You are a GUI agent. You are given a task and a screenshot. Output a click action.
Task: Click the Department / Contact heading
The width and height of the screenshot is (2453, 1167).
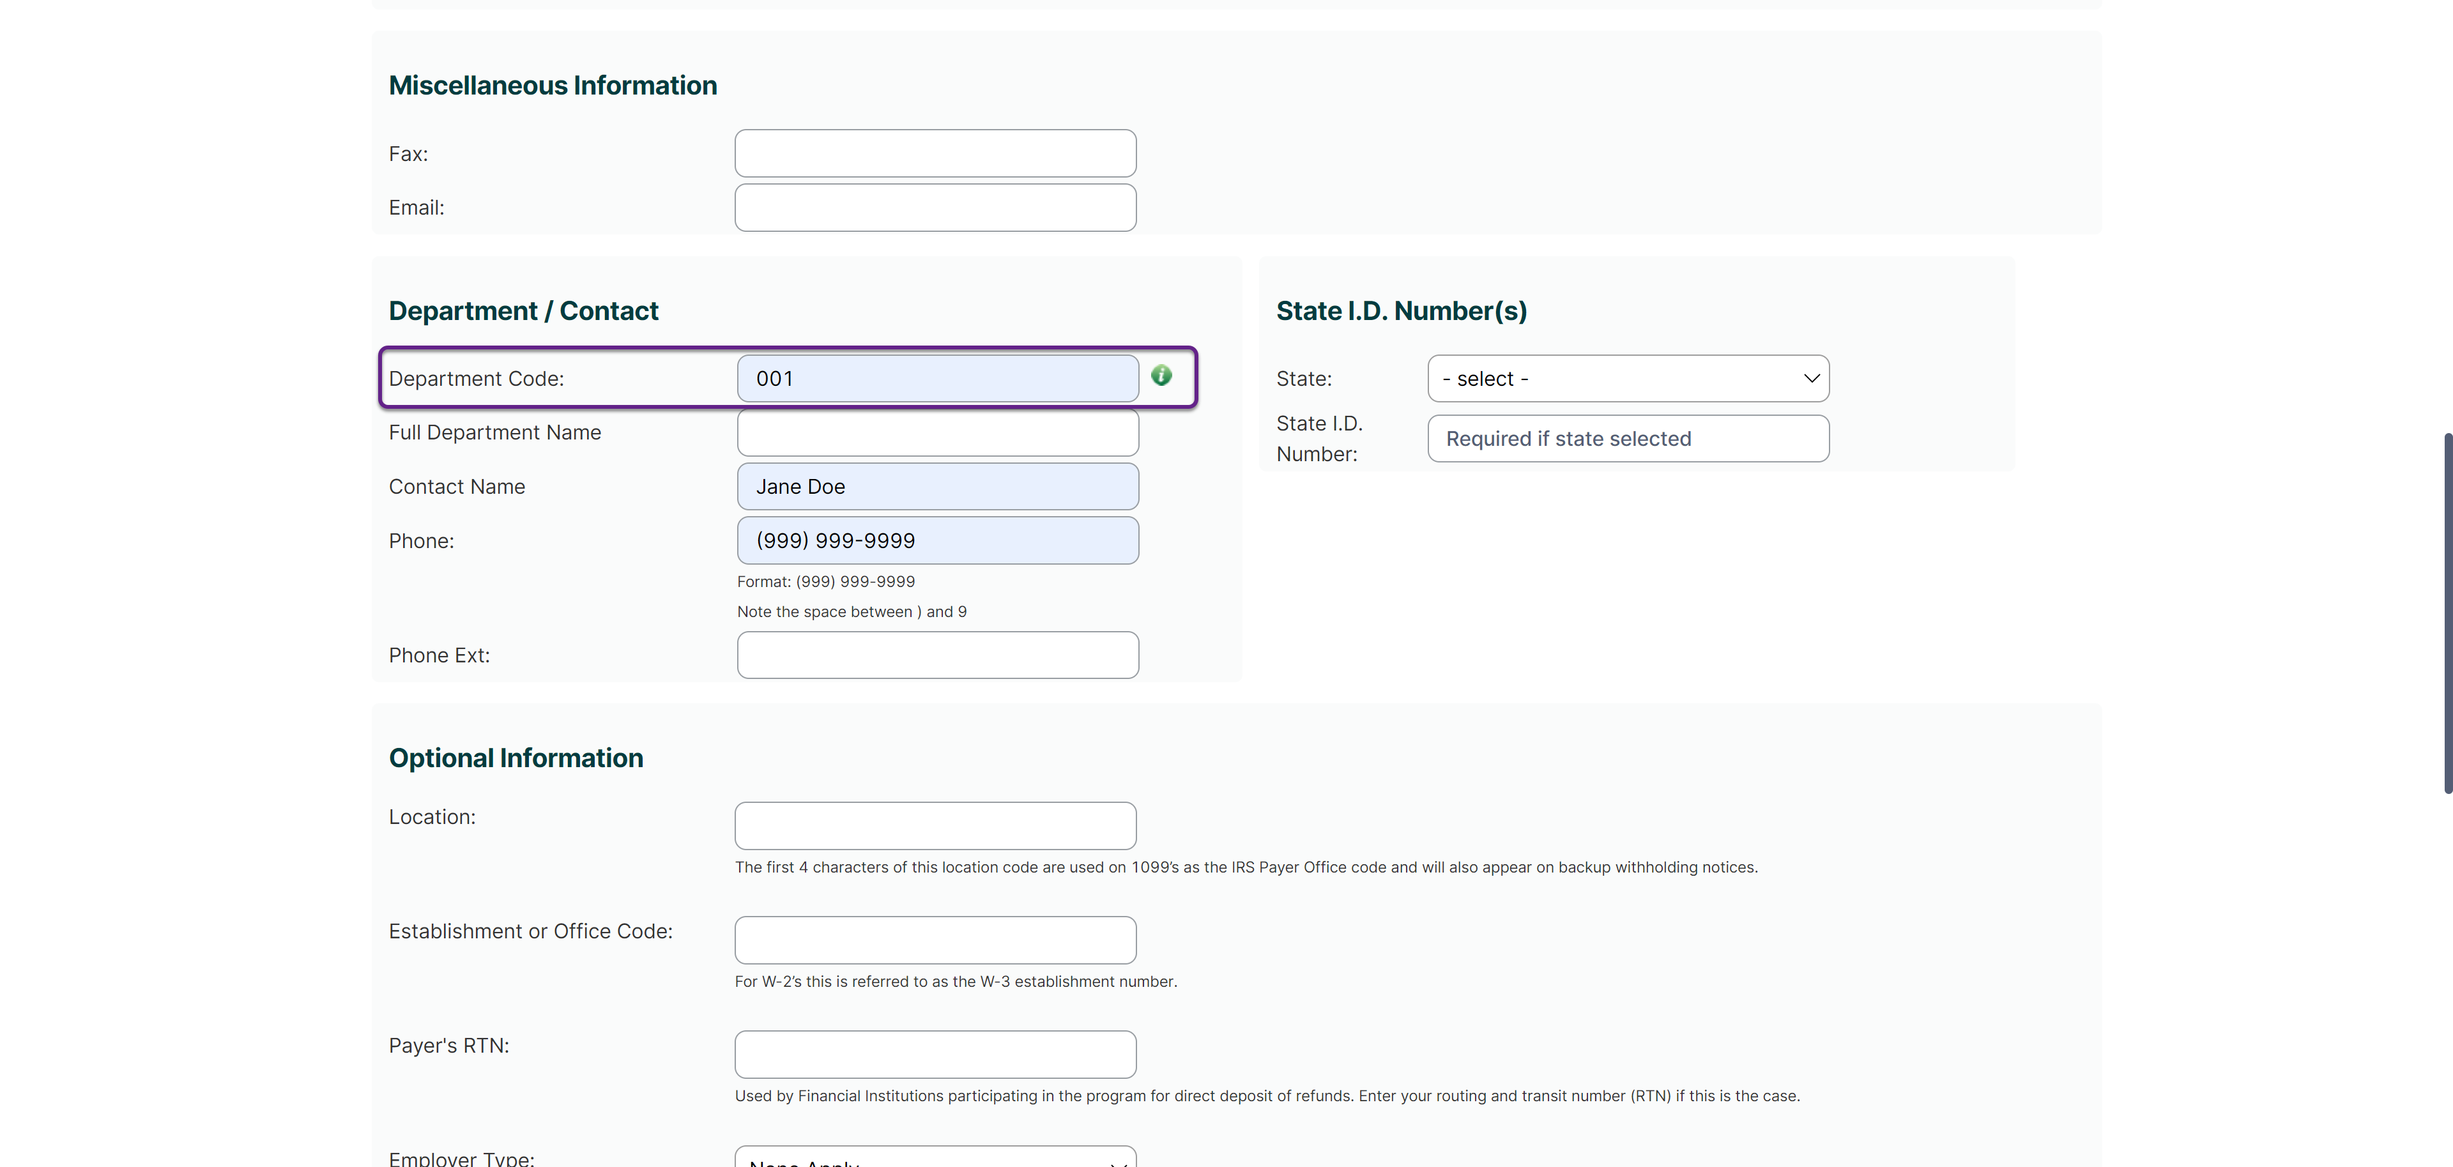(x=523, y=311)
